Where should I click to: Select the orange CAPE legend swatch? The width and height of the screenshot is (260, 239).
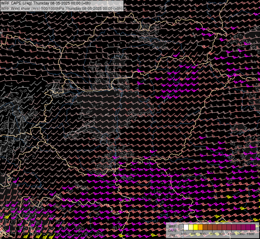[200, 227]
